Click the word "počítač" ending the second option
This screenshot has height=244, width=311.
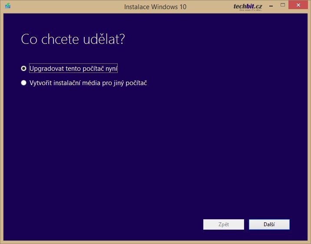tap(135, 83)
